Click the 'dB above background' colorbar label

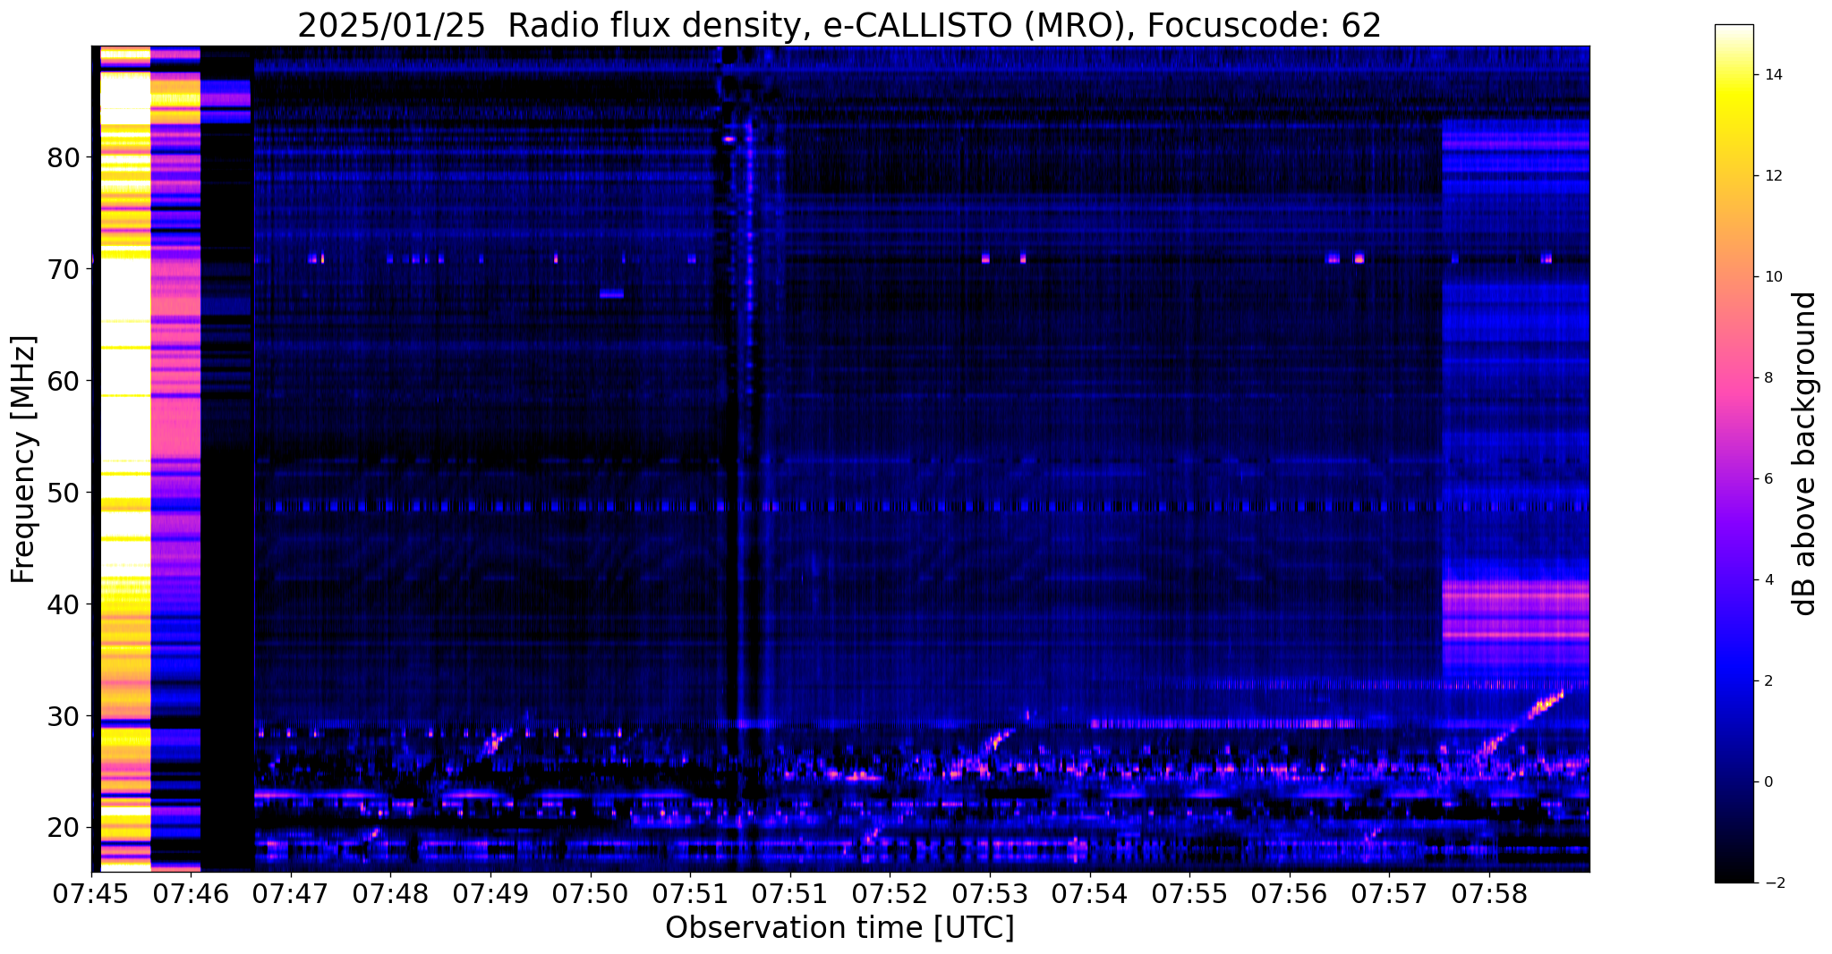(x=1805, y=453)
